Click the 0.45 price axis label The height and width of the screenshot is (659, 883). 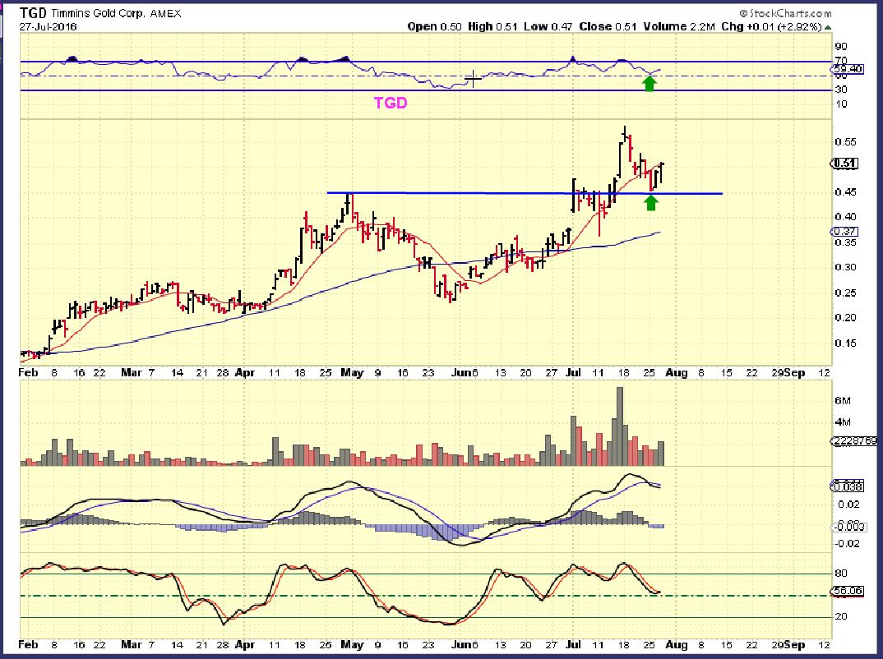tap(845, 192)
